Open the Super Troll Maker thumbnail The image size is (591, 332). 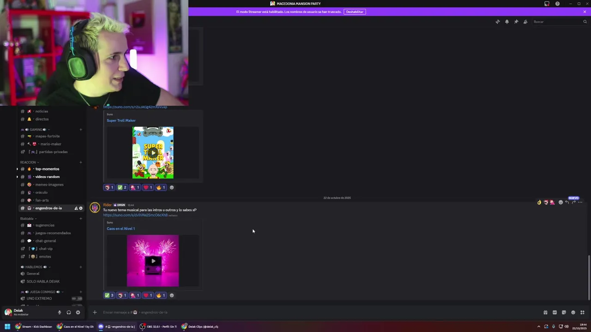(x=153, y=153)
